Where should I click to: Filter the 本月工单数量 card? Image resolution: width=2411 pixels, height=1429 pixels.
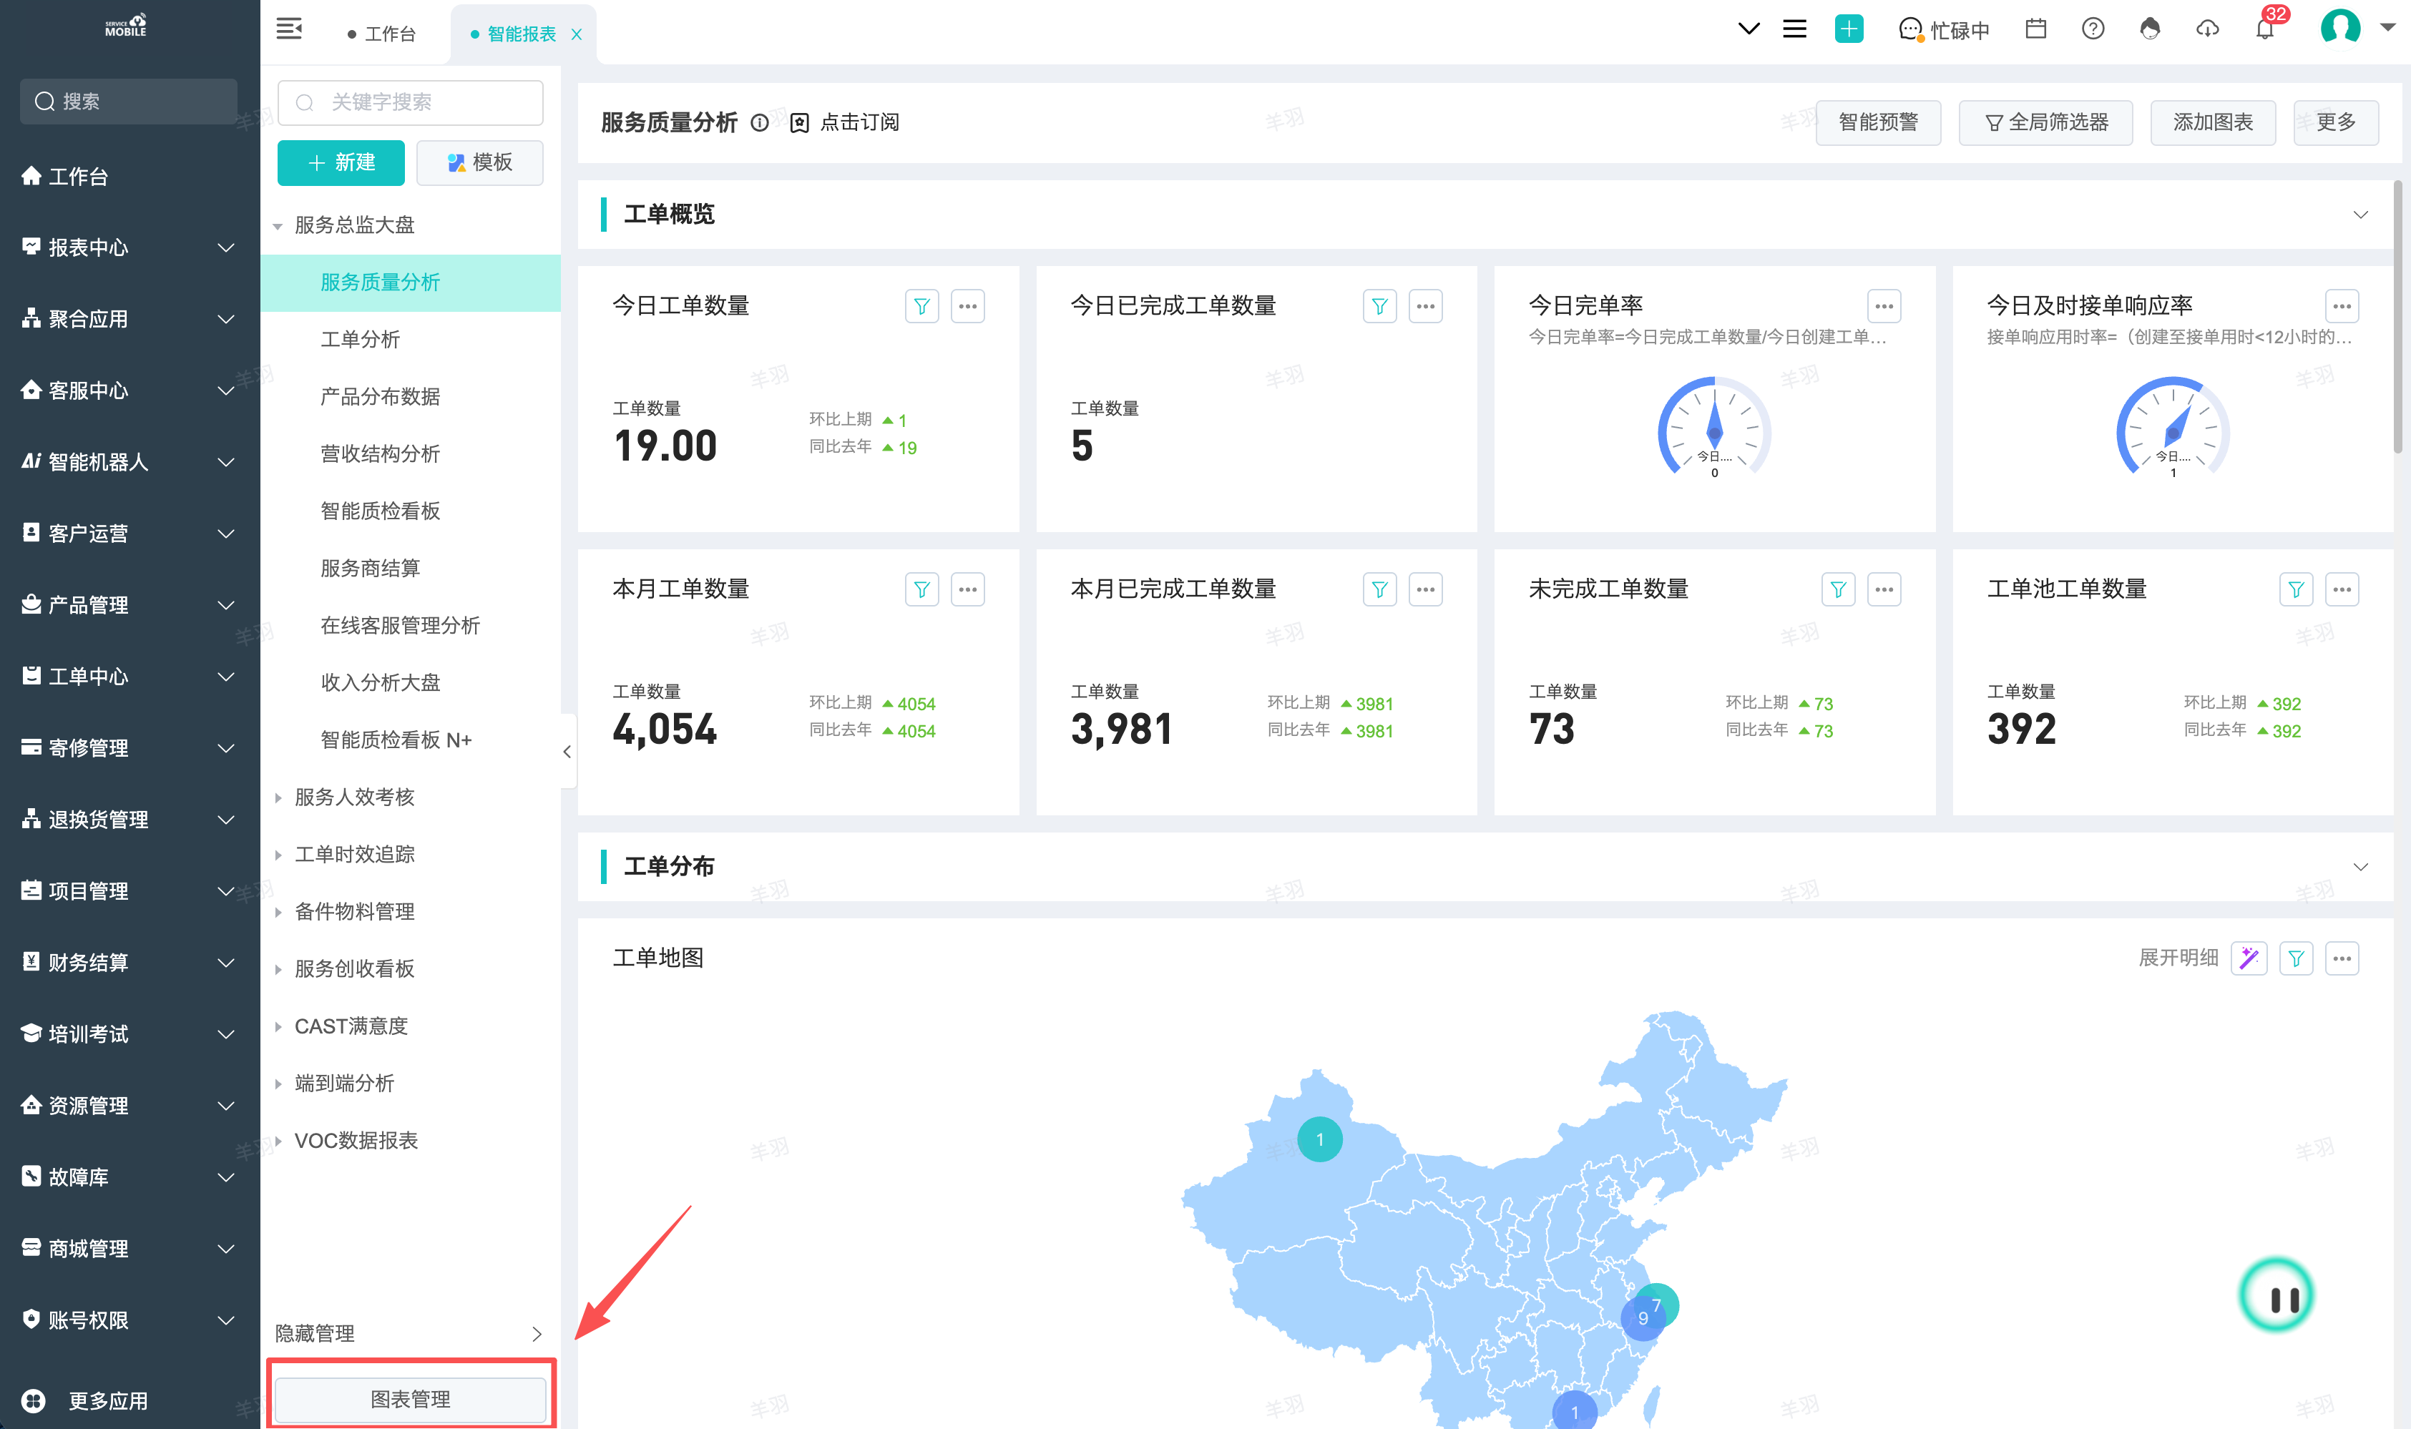tap(921, 589)
